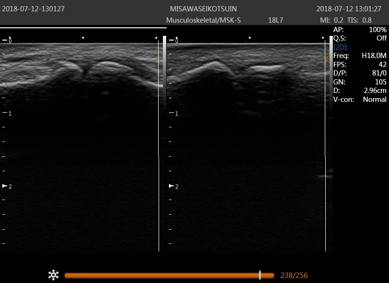Click the right image focus marker at 2 cm

click(171, 186)
